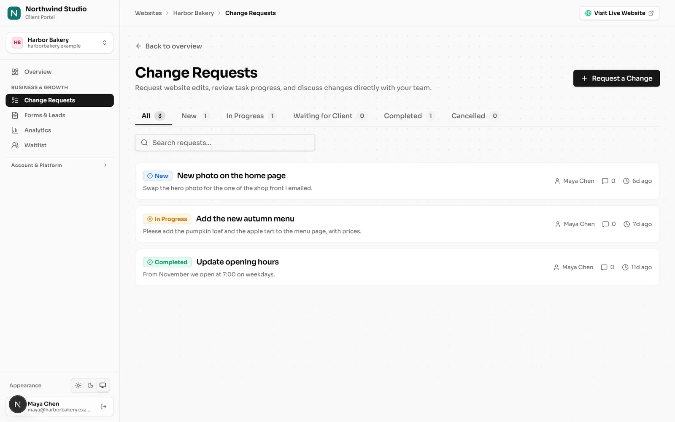Image resolution: width=675 pixels, height=422 pixels.
Task: Open the Overview sidebar item
Action: point(59,72)
